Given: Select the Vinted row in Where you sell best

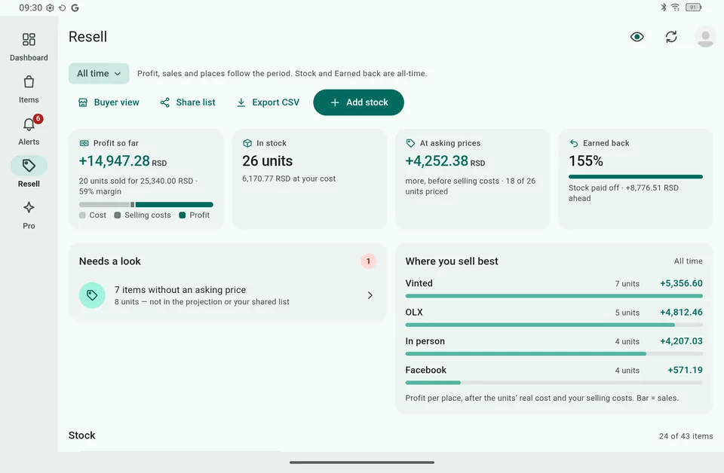Looking at the screenshot, I should coord(554,288).
